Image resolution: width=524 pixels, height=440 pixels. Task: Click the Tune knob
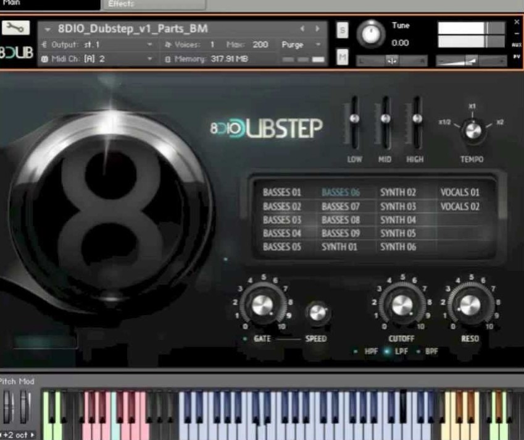[x=370, y=34]
